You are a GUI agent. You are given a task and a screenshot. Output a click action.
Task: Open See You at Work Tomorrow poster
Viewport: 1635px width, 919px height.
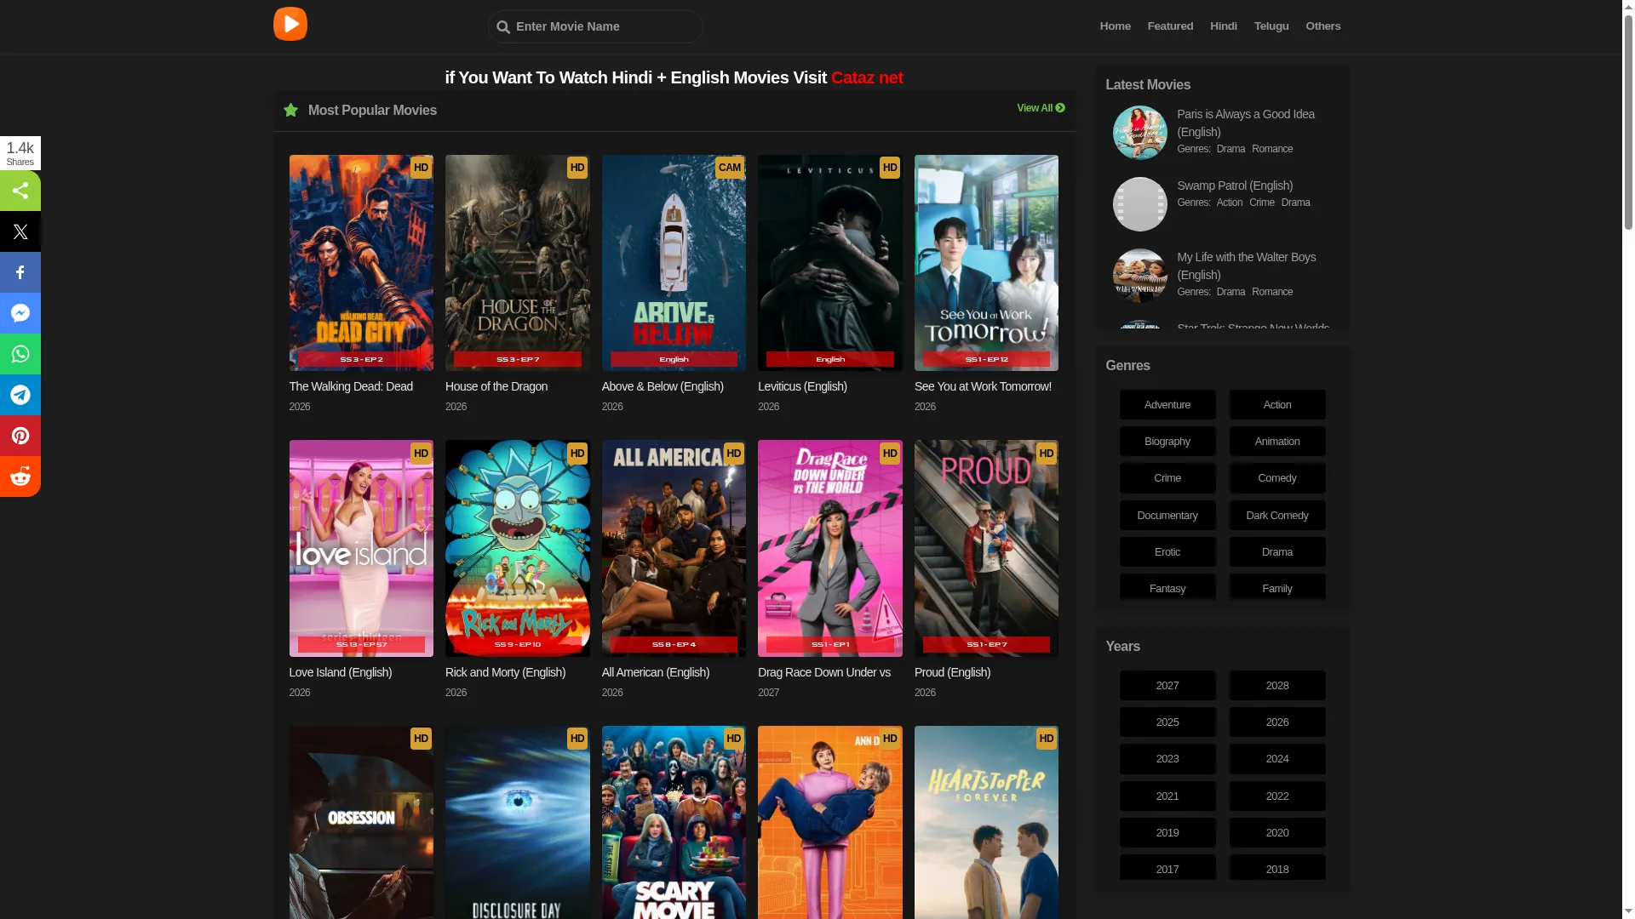[986, 263]
